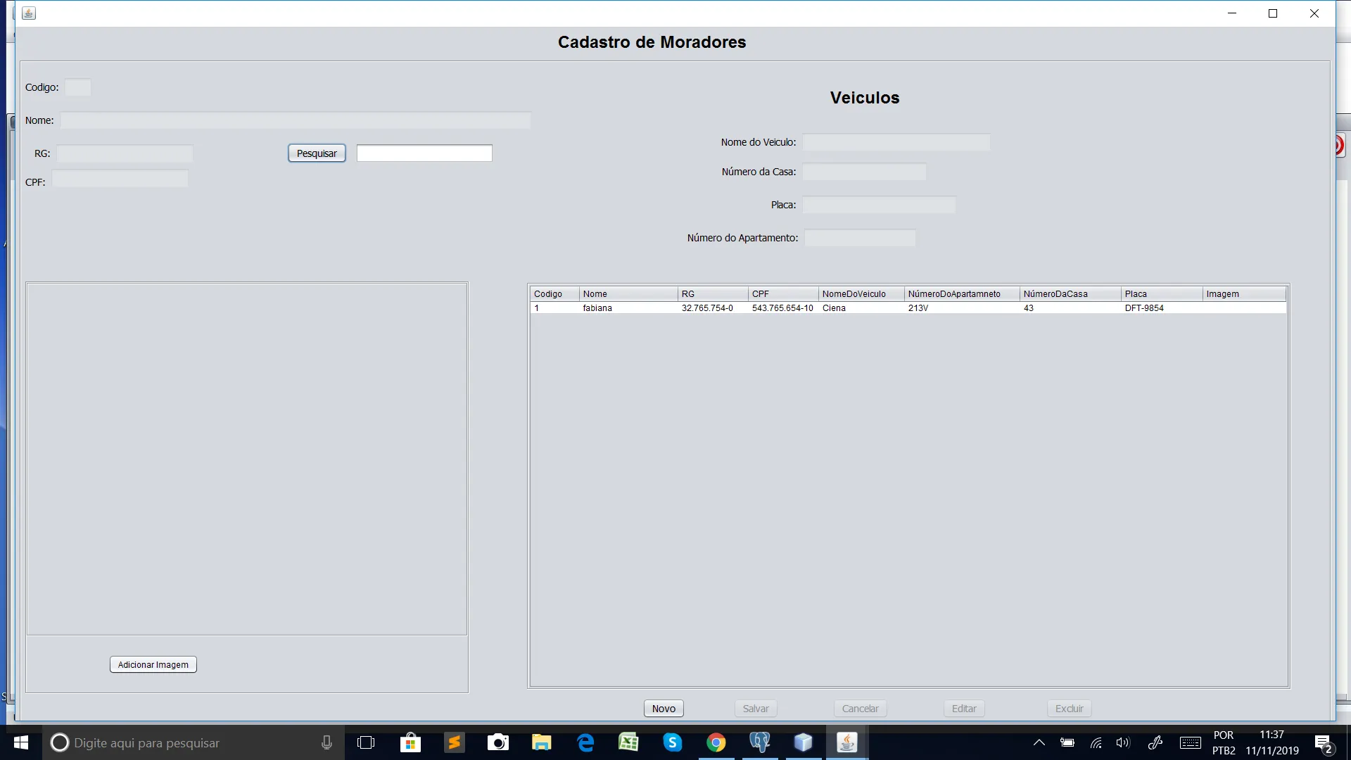Open pgAdmin elephant icon in taskbar
This screenshot has height=760, width=1351.
click(759, 742)
